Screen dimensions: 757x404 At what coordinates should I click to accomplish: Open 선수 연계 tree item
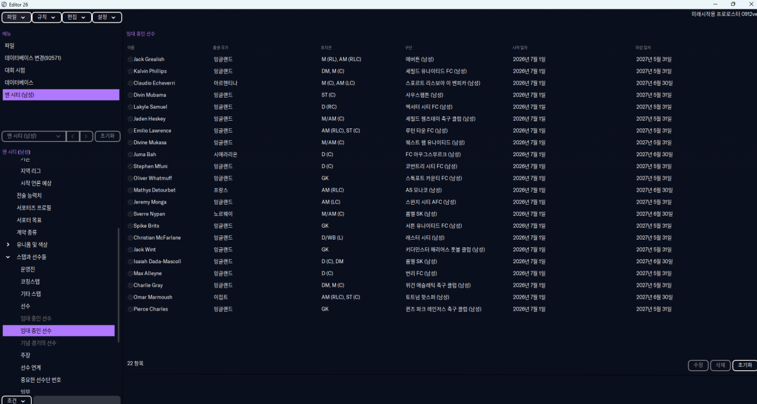click(31, 368)
